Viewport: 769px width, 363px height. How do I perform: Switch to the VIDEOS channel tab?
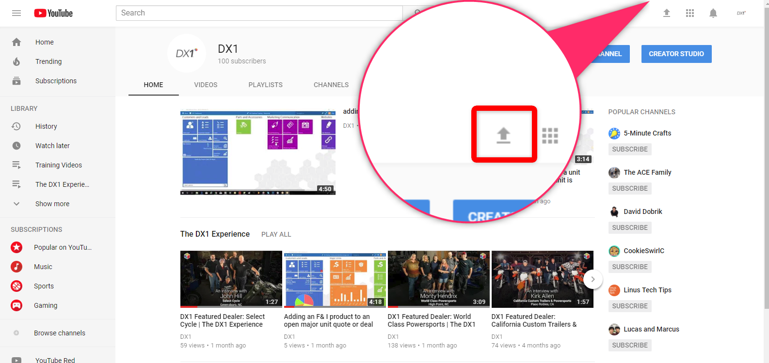206,85
